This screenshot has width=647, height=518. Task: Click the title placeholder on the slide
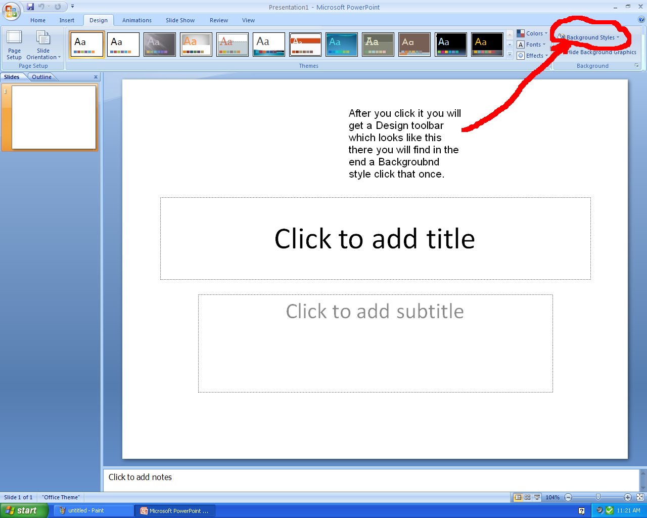pos(375,238)
